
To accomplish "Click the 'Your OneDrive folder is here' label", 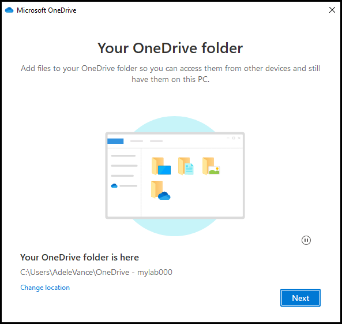I will (80, 258).
